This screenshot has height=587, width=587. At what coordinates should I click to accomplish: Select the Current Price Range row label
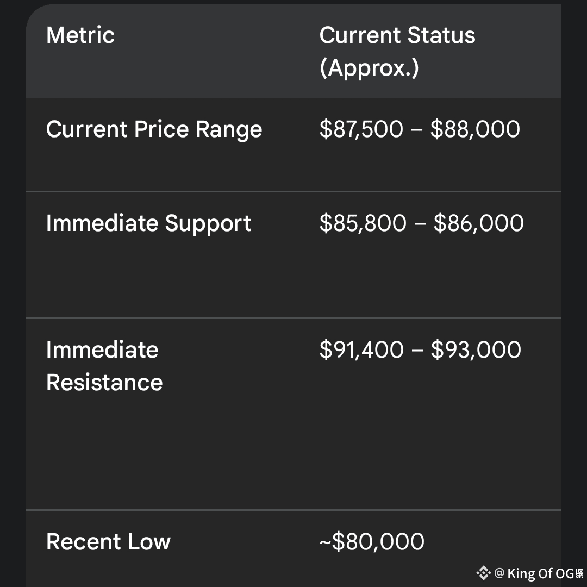154,129
